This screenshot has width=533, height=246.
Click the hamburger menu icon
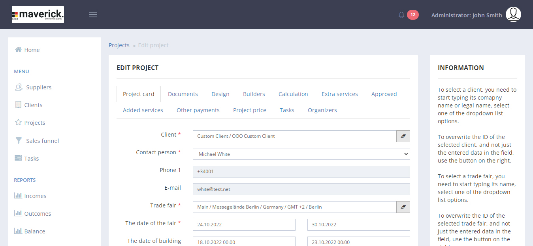pos(93,15)
